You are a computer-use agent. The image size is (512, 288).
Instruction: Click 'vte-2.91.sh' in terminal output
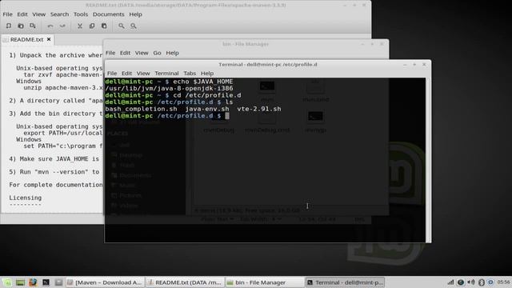[x=259, y=109]
